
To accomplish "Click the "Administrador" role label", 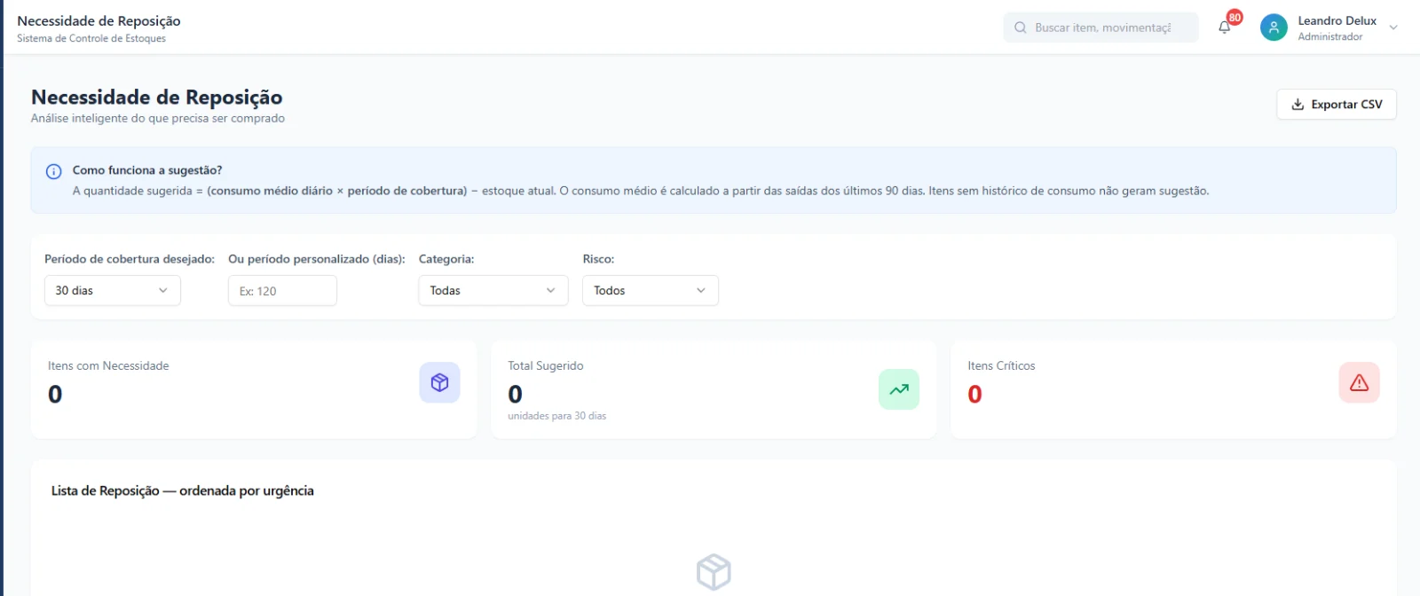I will [x=1330, y=36].
